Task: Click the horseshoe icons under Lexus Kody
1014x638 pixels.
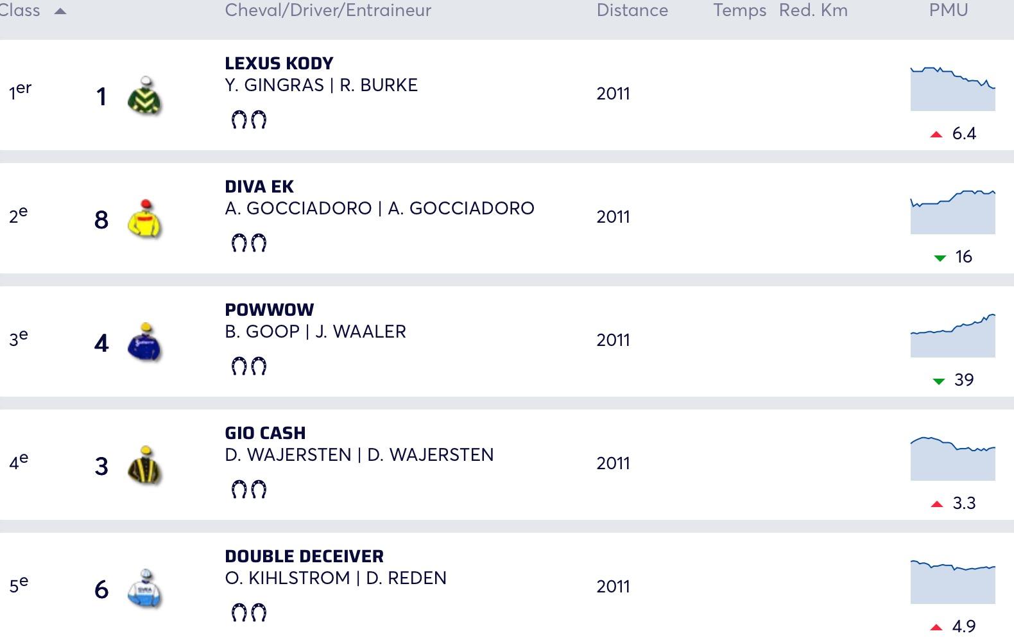Action: (x=248, y=119)
